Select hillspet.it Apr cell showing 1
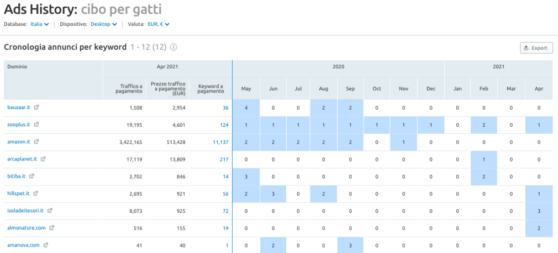558x253 pixels. pos(539,193)
